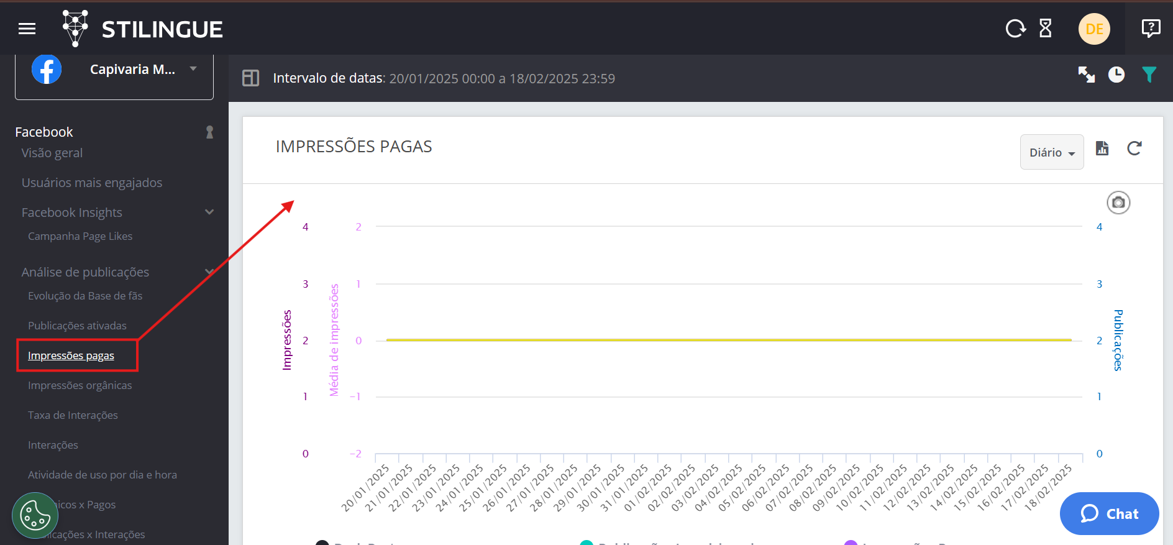This screenshot has height=545, width=1173.
Task: Open the help question icon
Action: 1151,29
